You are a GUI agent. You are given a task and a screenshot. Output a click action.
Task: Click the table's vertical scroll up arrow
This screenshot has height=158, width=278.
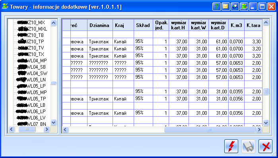click(x=266, y=23)
